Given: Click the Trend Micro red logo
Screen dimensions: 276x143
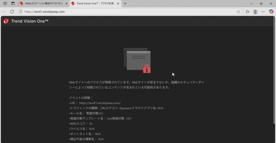Looking at the screenshot, I should pyautogui.click(x=6, y=21).
